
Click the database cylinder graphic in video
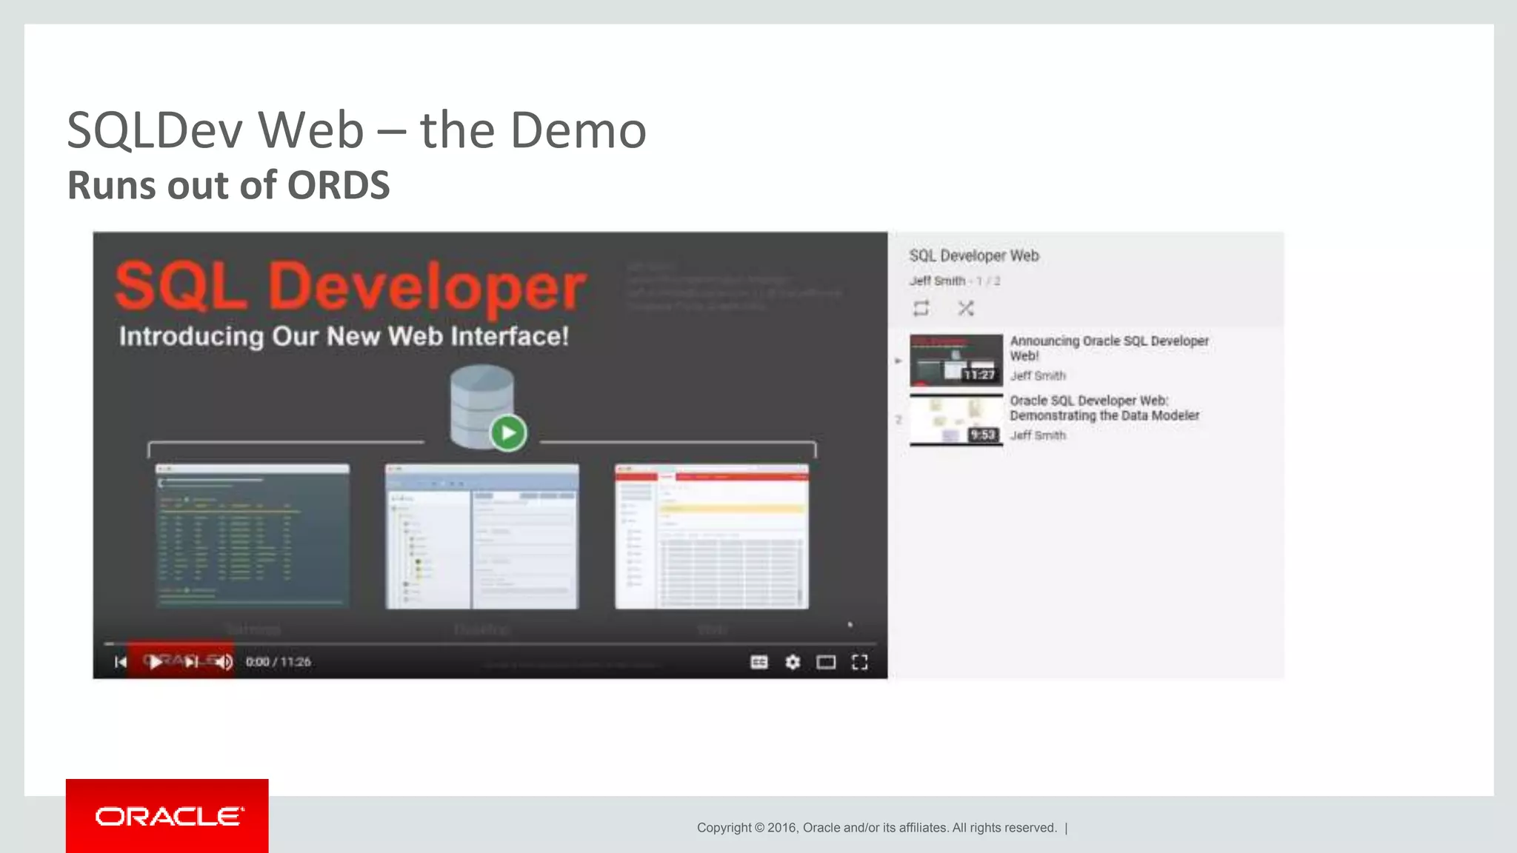(x=481, y=406)
